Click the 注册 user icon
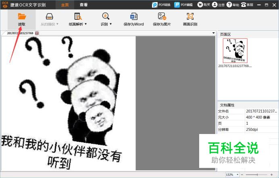 214,4
